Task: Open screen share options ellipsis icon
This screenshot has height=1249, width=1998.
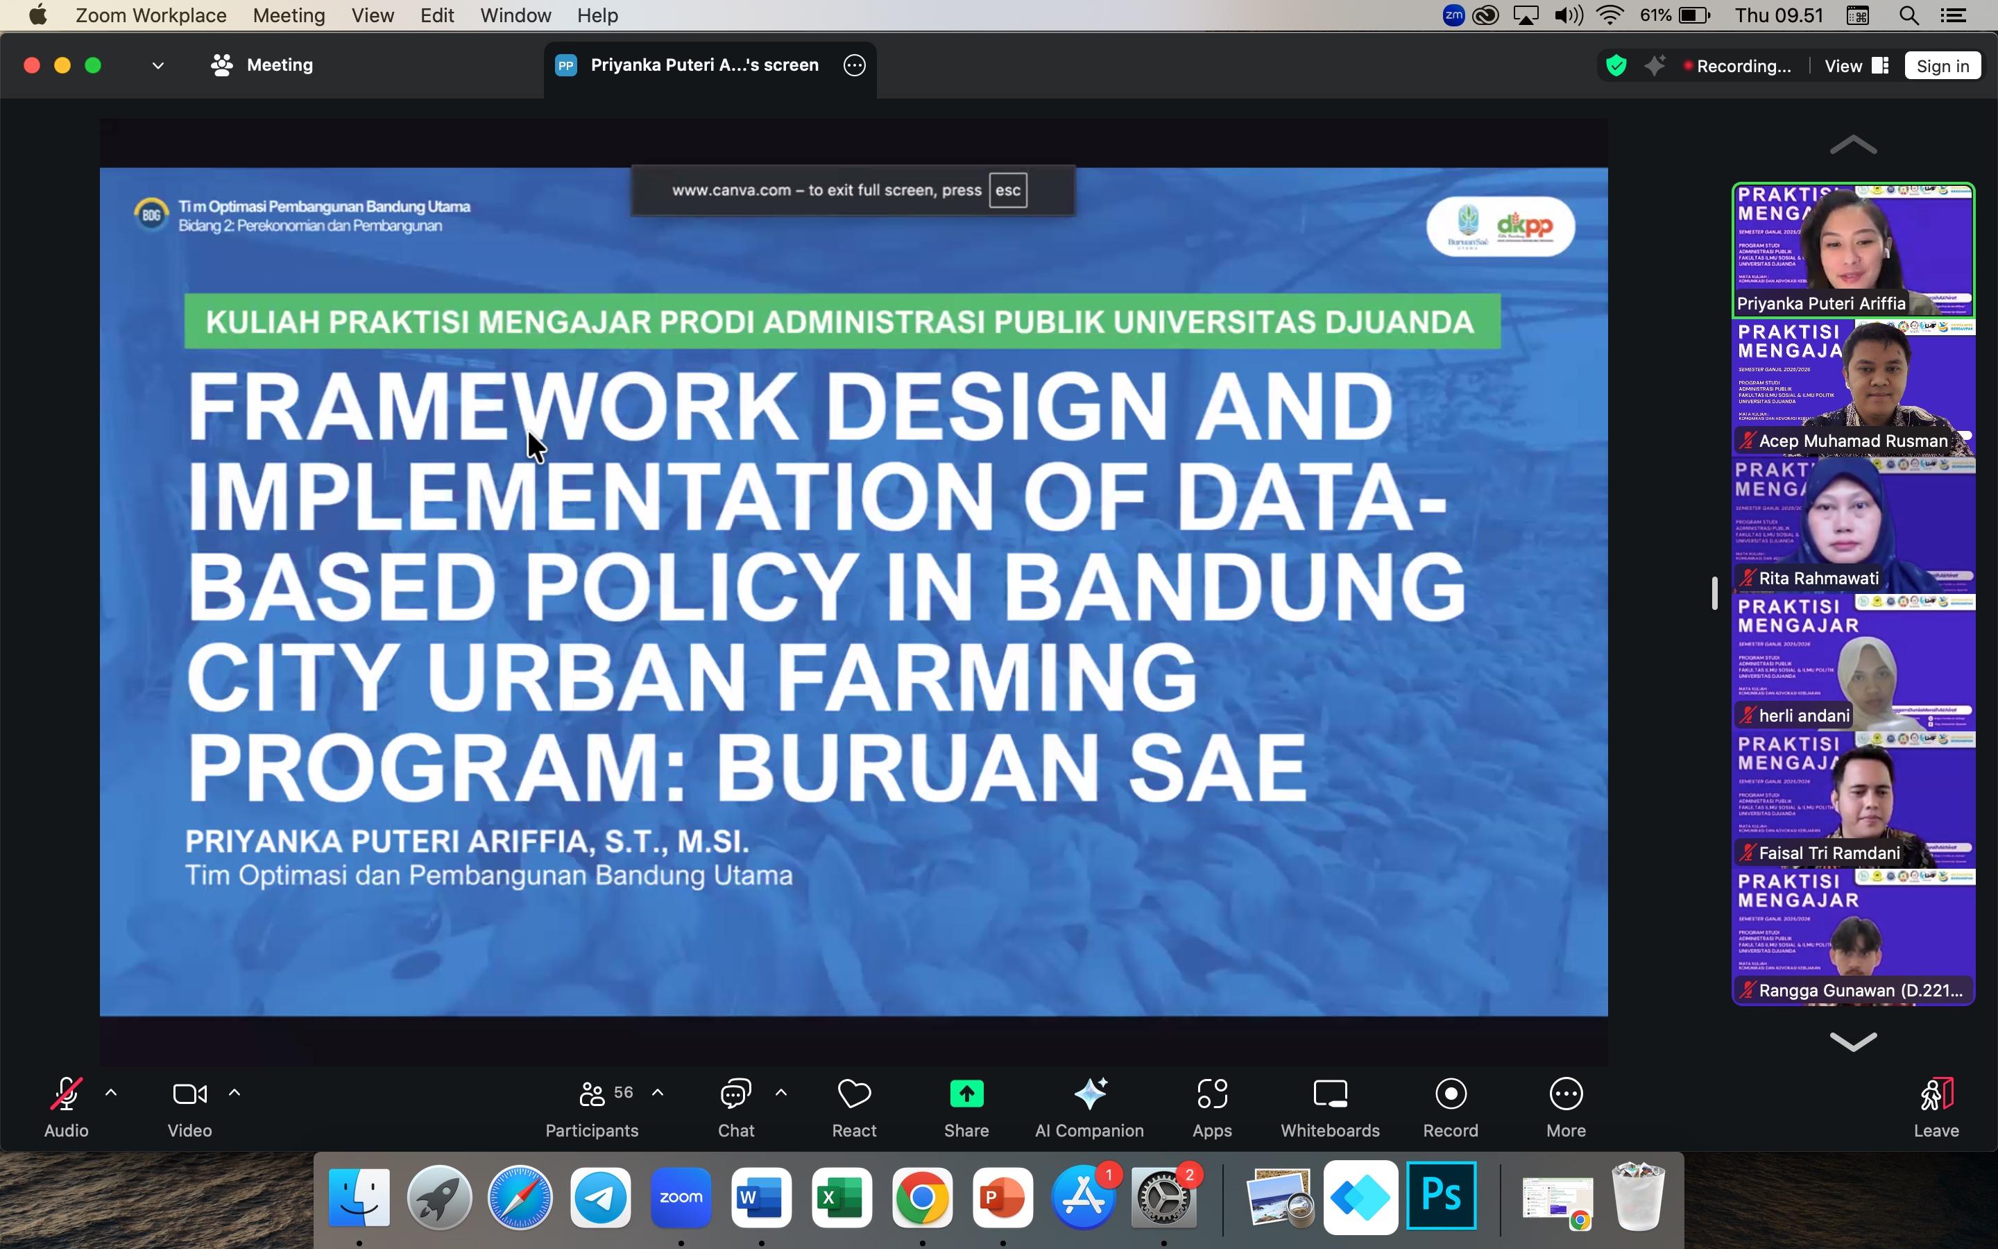Action: pyautogui.click(x=855, y=65)
